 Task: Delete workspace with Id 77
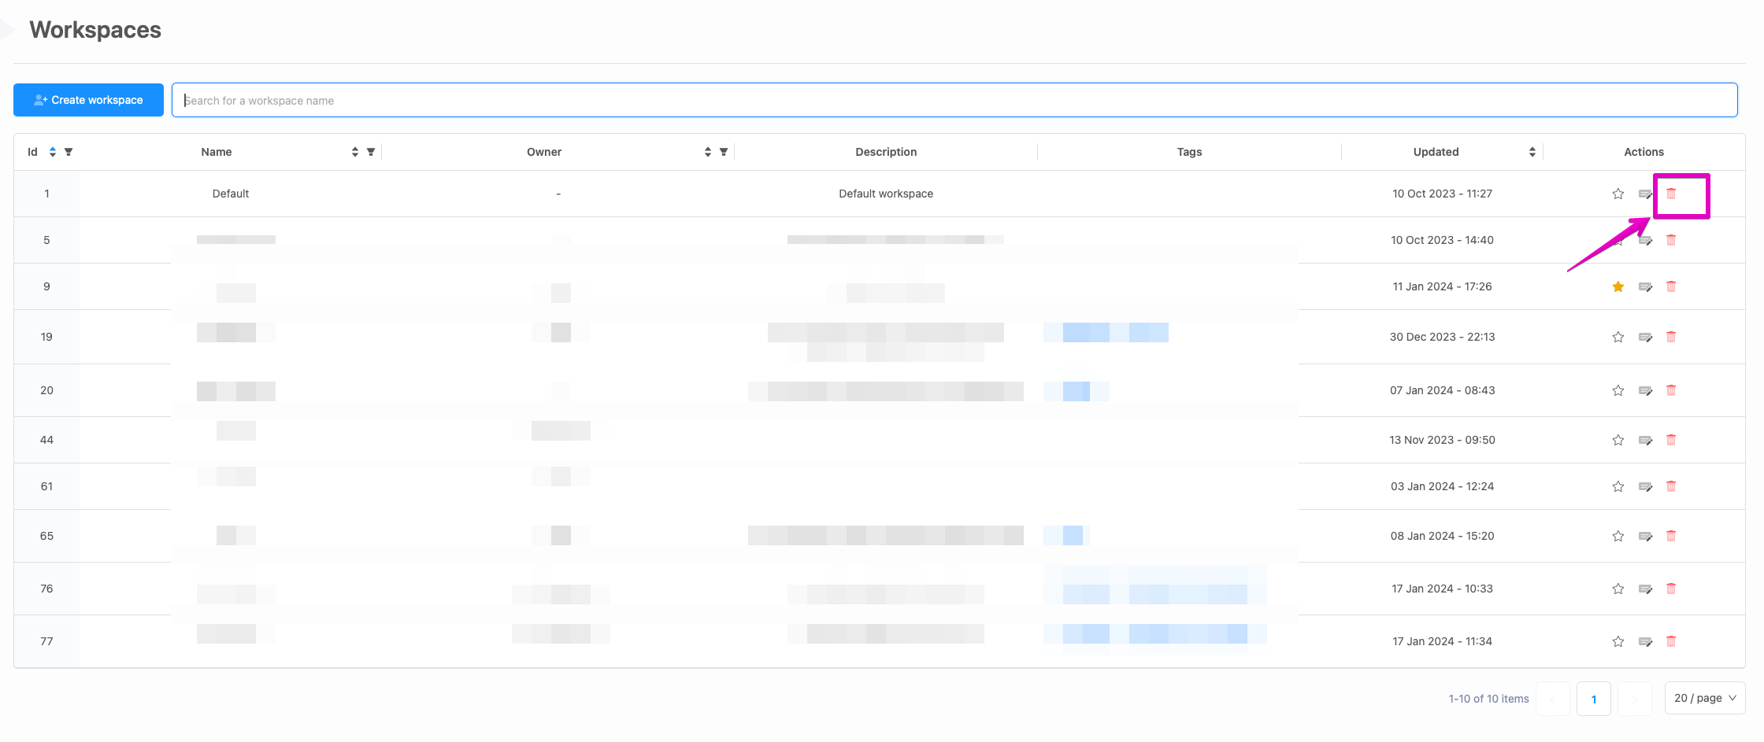click(x=1672, y=641)
